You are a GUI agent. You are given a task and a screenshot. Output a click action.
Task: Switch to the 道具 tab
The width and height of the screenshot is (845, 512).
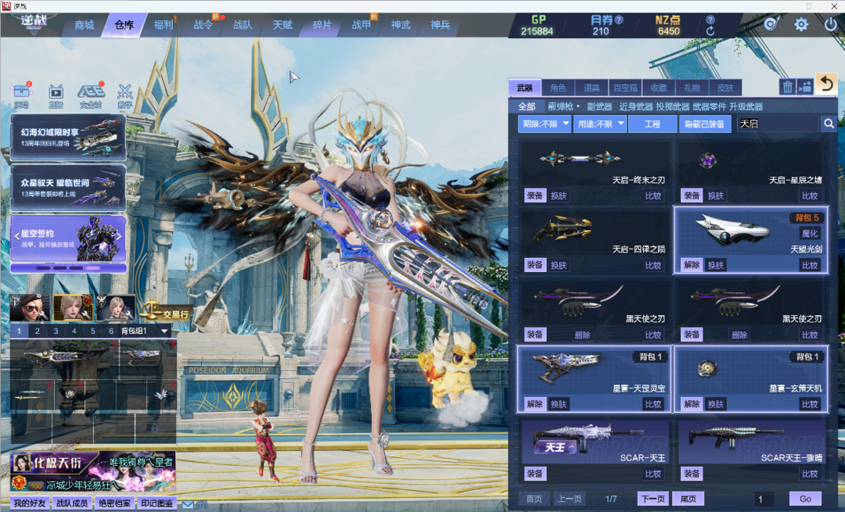pyautogui.click(x=591, y=88)
